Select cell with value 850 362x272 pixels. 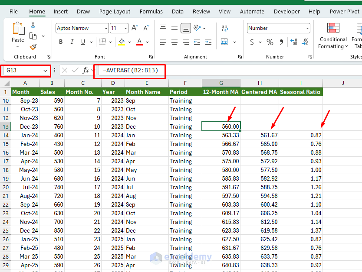(52, 230)
